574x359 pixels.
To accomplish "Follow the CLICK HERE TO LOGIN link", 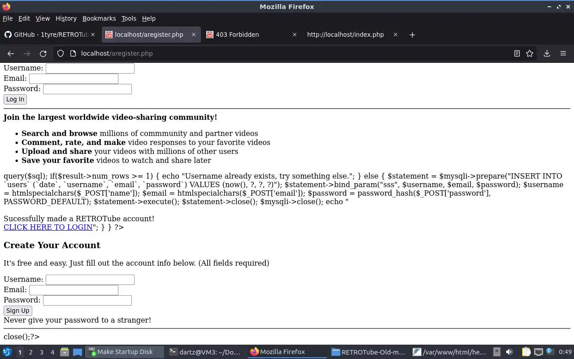I will coord(48,227).
